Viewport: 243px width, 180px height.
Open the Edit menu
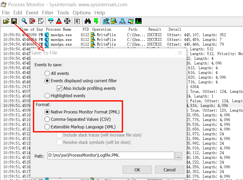[x=18, y=13]
